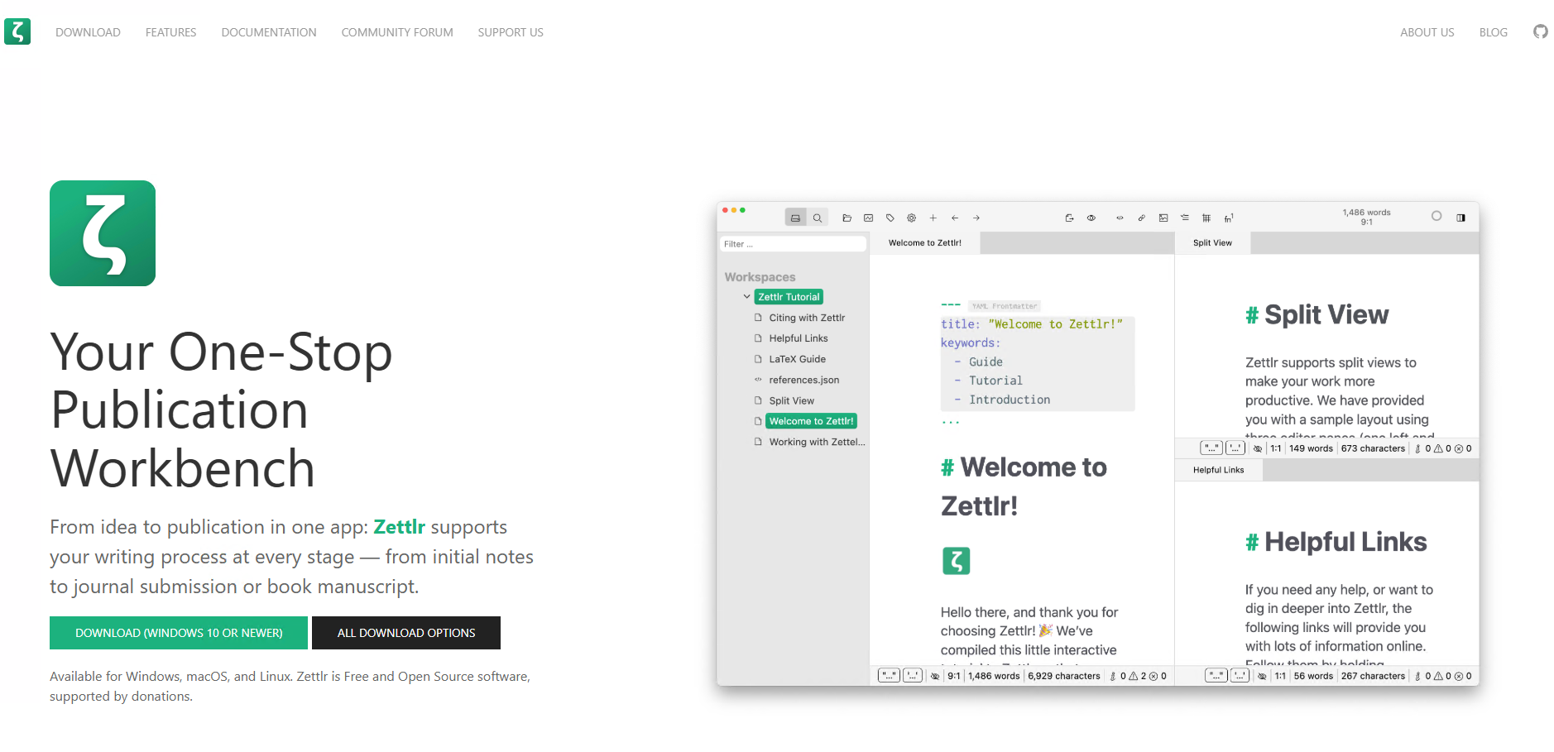Toggle typewriter-mode eye icon in left status bar
The height and width of the screenshot is (752, 1554).
pos(935,676)
